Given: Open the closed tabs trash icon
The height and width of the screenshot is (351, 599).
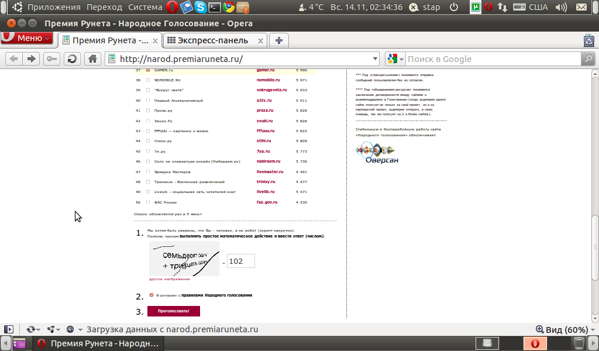Looking at the screenshot, I should [x=588, y=40].
